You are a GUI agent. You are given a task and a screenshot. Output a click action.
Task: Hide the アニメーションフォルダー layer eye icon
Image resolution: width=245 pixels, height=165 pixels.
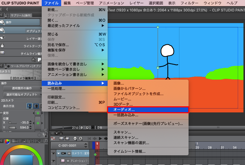click(x=53, y=161)
